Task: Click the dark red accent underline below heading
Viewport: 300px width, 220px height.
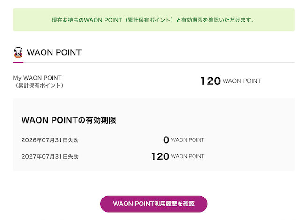Action: (18, 62)
